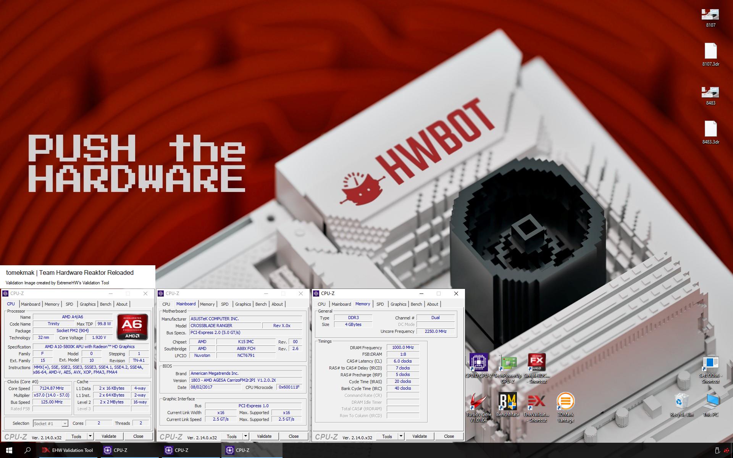Screen dimensions: 733x458
Task: Open the Mainboard tab in CPU window
Action: click(x=31, y=304)
